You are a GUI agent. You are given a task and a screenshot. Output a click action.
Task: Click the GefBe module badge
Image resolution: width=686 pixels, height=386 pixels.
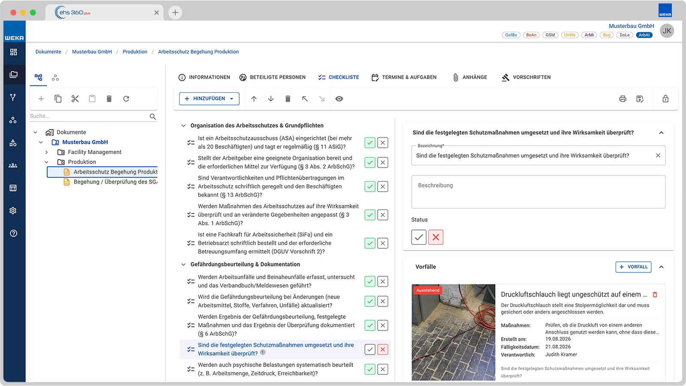point(511,35)
